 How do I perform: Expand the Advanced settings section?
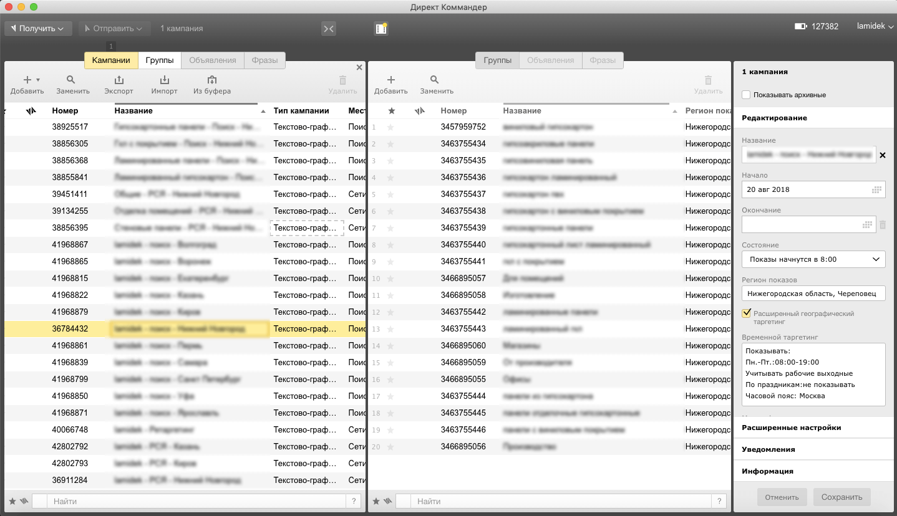791,428
